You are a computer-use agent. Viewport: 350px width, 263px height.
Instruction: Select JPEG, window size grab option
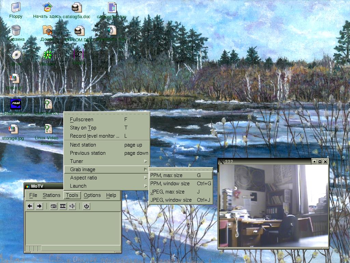[180, 200]
